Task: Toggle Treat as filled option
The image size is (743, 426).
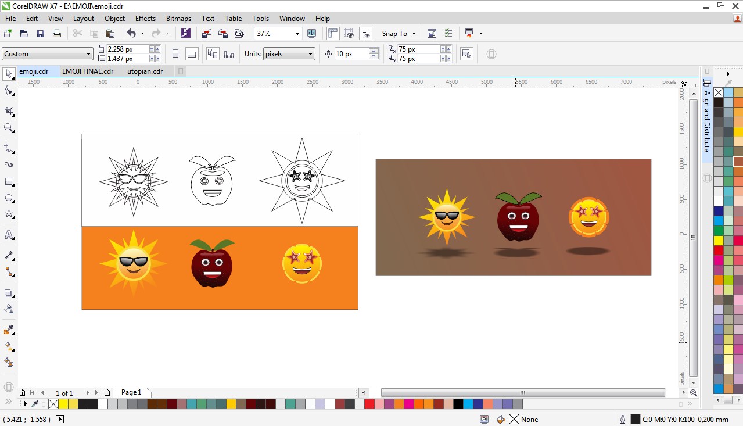Action: pyautogui.click(x=466, y=54)
